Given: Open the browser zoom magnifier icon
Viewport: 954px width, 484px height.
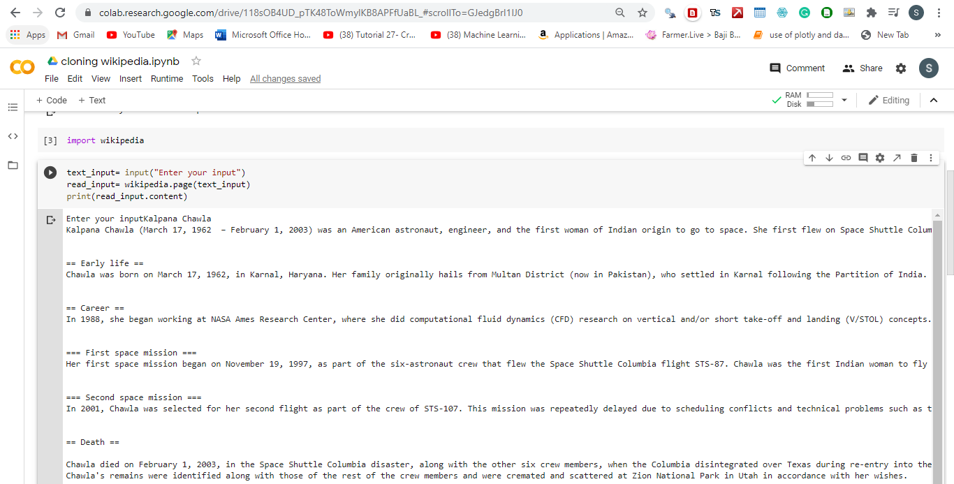Looking at the screenshot, I should [x=620, y=13].
